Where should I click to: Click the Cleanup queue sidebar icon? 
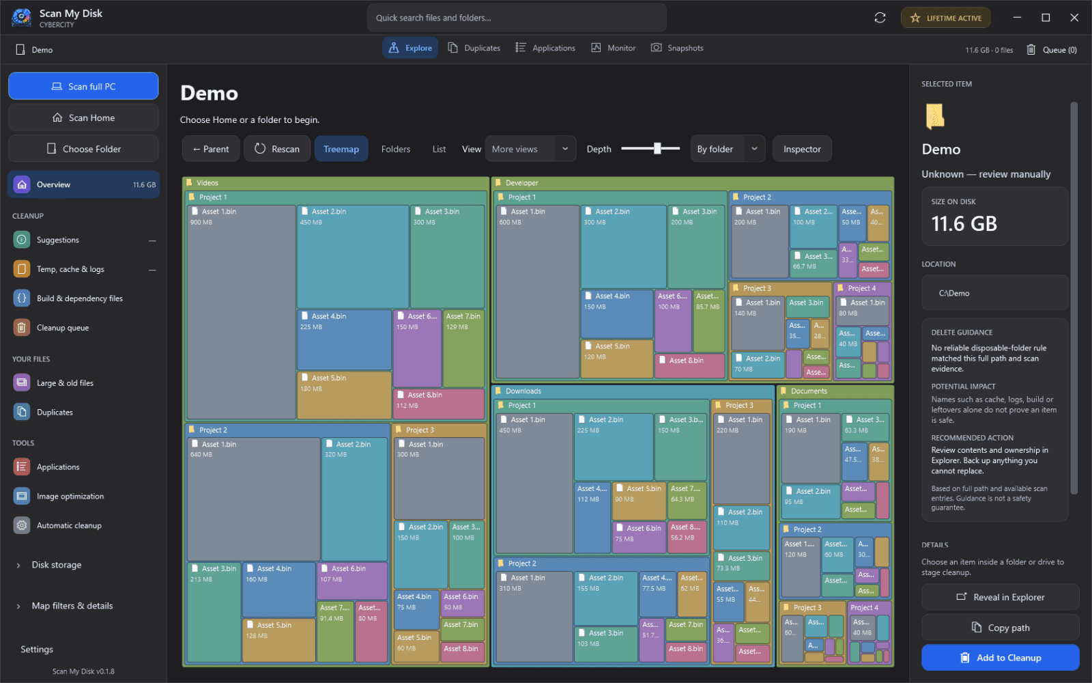pyautogui.click(x=22, y=328)
